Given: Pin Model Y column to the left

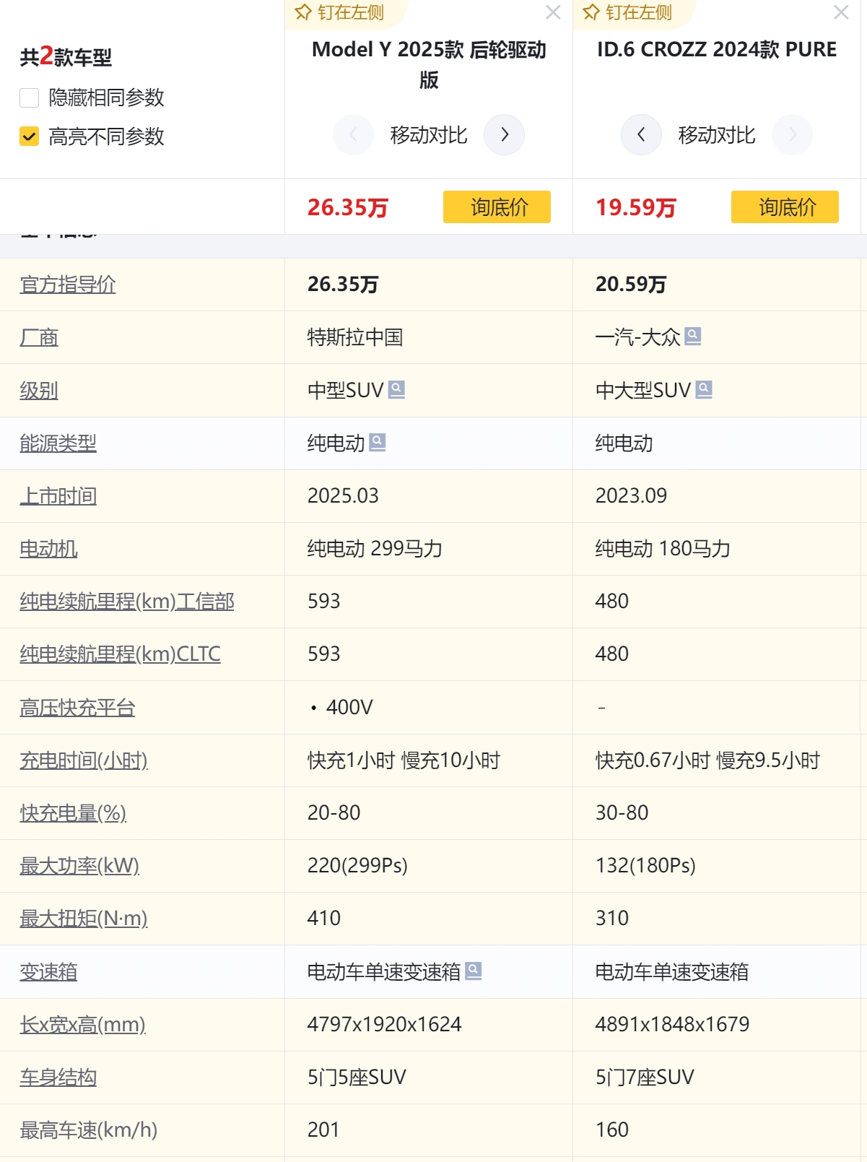Looking at the screenshot, I should [339, 12].
